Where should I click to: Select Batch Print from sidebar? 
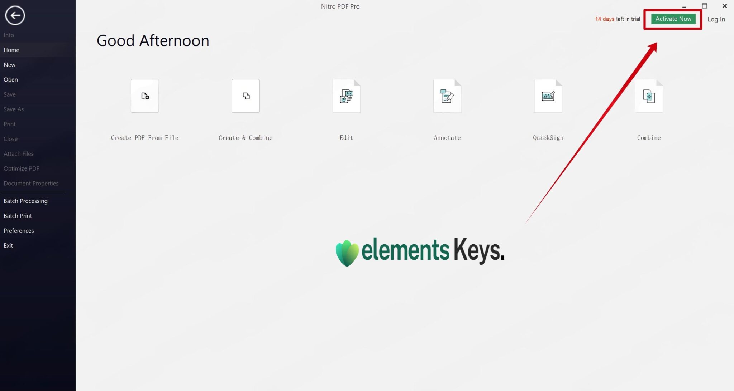(x=18, y=215)
